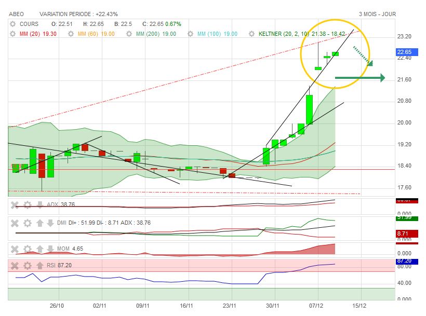Move the DMI panel up
This screenshot has height=316, width=426.
pos(40,223)
